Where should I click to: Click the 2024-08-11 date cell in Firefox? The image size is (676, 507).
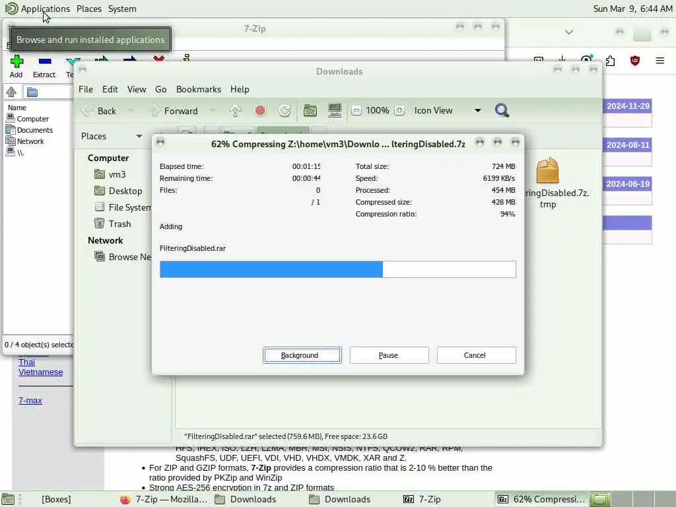pyautogui.click(x=628, y=145)
